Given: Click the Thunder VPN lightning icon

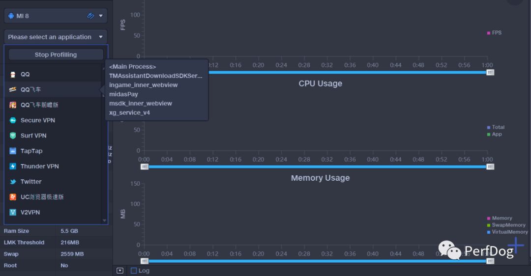Looking at the screenshot, I should [13, 166].
